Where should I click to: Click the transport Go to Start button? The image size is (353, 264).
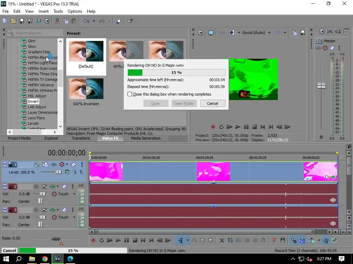click(143, 240)
